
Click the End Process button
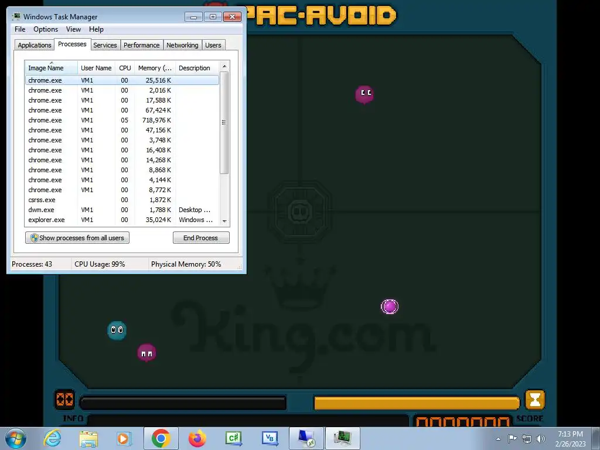[201, 238]
